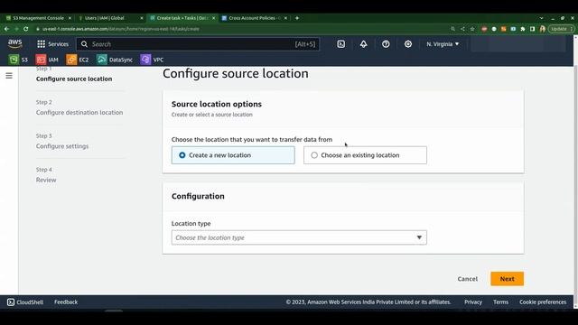Viewport: 578px width, 325px height.
Task: Open the N. Virginia region selector
Action: [x=443, y=44]
